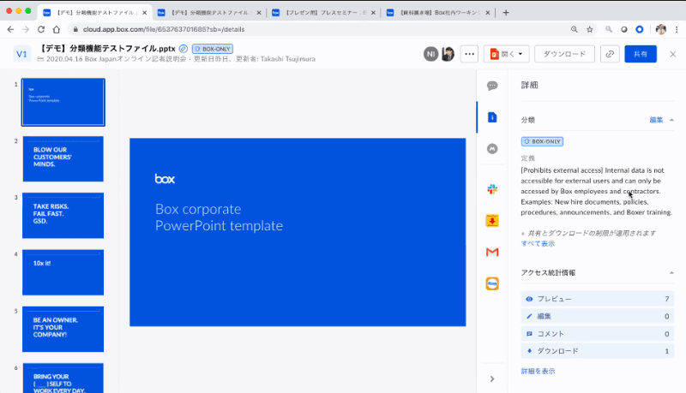Viewport: 686px width, 393px height.
Task: Select slide 1 thumbnail Box corporate template
Action: click(63, 102)
